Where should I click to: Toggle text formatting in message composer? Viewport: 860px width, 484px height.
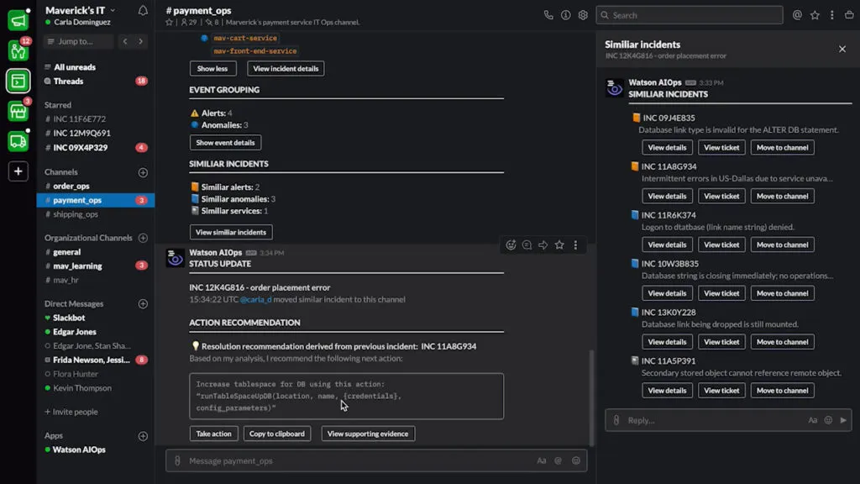tap(542, 460)
